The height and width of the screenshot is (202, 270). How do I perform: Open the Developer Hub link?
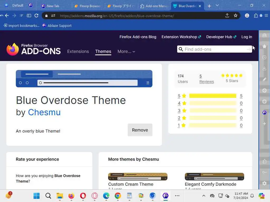click(221, 37)
